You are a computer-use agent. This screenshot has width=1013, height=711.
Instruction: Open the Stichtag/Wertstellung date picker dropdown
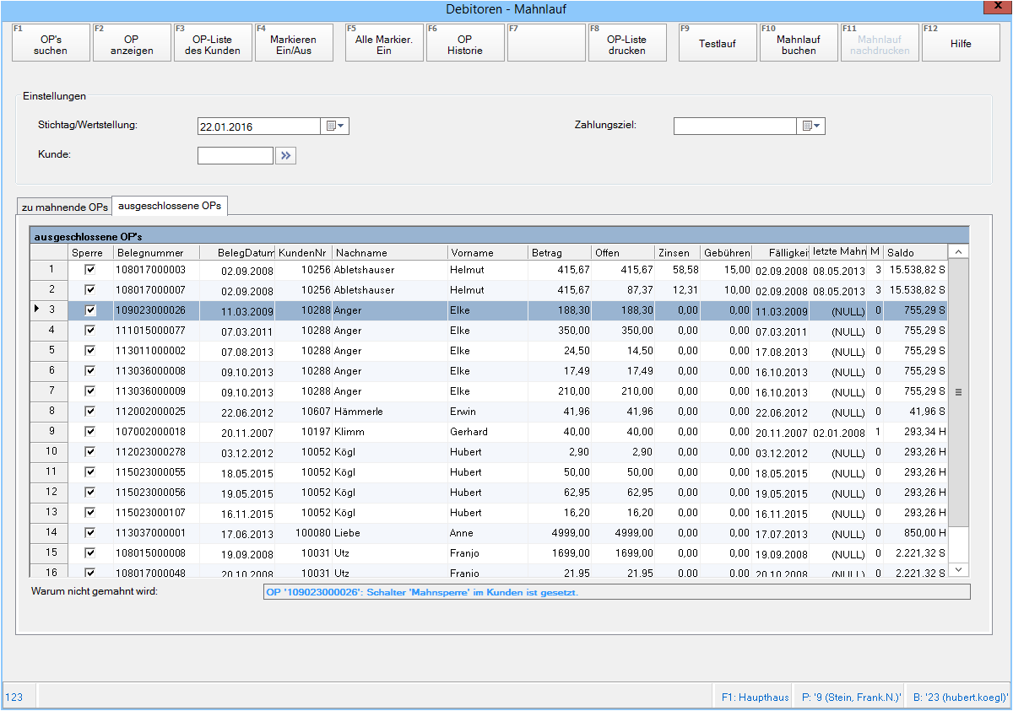click(335, 127)
